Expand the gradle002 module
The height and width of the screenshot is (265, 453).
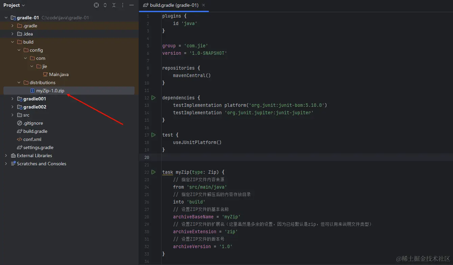[x=13, y=107]
